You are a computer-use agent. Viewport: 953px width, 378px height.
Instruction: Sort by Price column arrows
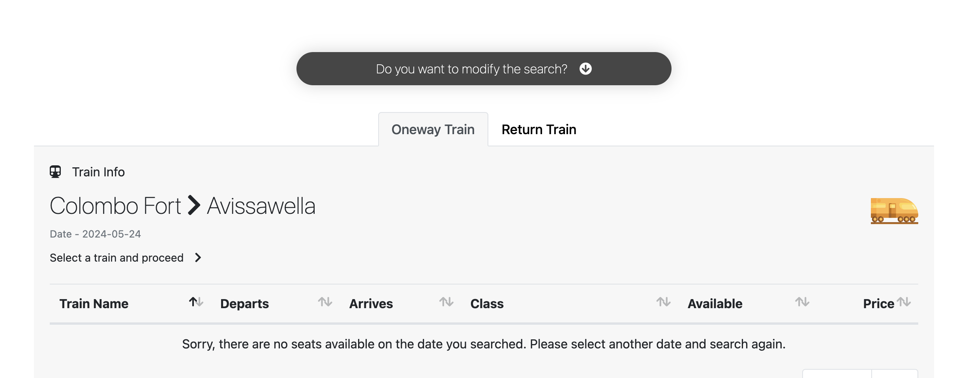904,302
